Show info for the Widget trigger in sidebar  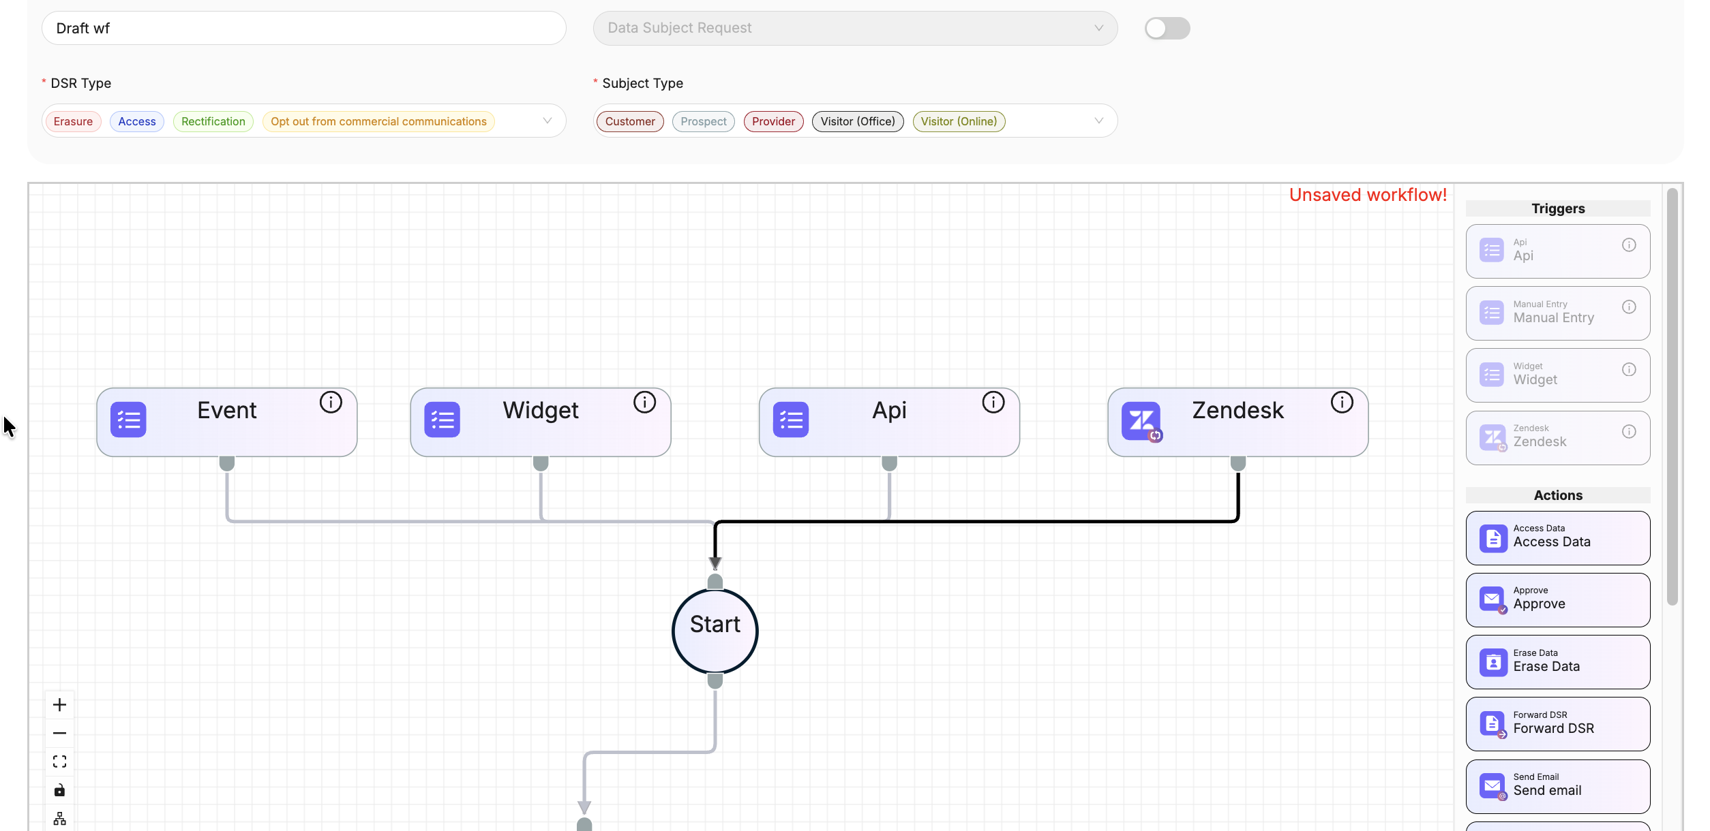click(1629, 369)
